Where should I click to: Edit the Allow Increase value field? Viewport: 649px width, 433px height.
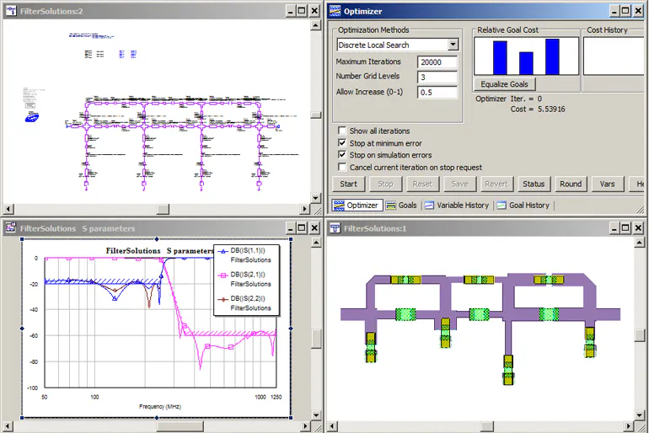pos(437,92)
